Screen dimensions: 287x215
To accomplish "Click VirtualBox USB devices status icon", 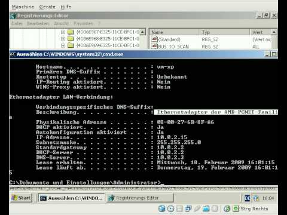I will tap(197, 208).
